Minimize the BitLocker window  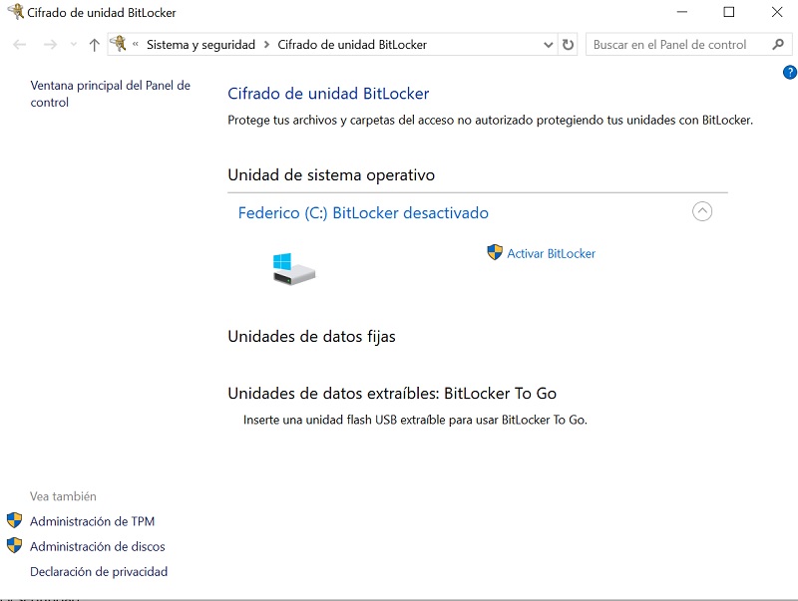(x=681, y=12)
